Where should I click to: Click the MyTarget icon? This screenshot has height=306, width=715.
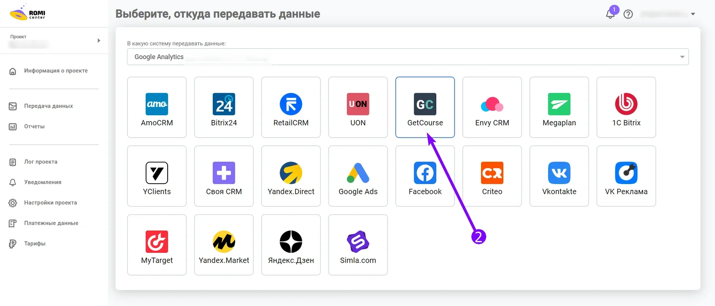pos(157,242)
